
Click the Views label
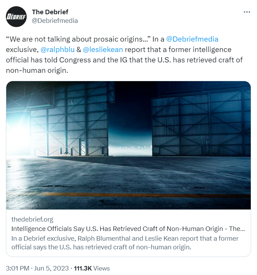(101, 268)
